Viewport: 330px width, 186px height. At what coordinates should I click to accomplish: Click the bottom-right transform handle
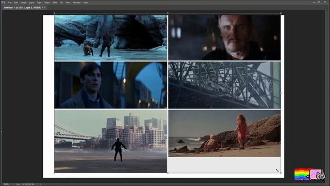(281, 173)
